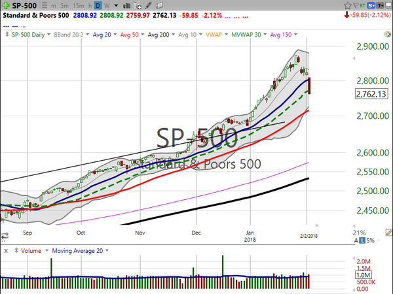Expand the SP-500 Daily dropdown

pos(48,34)
